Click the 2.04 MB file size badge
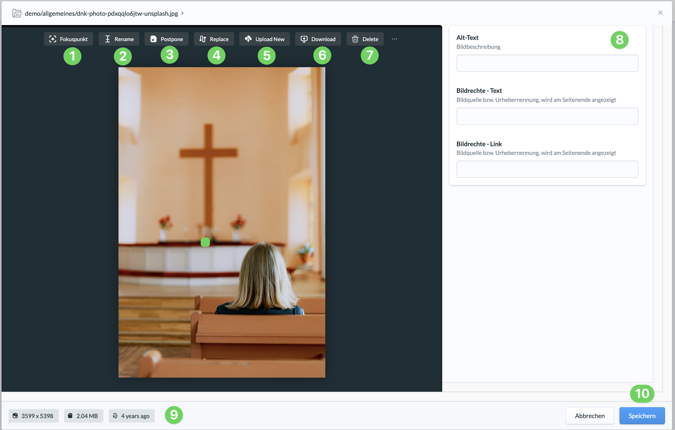Screen dimensions: 675x430 [83, 416]
